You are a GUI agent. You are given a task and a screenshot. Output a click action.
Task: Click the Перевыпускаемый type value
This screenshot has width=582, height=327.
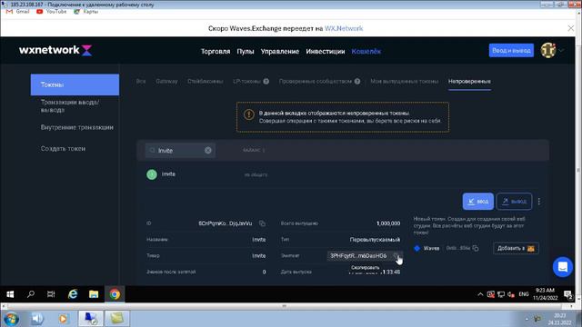375,240
